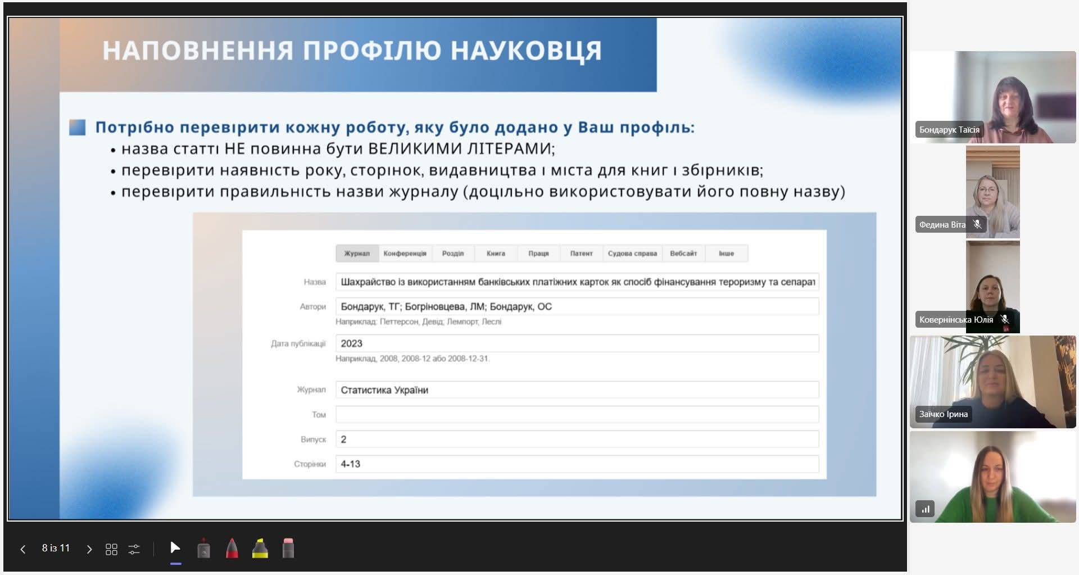Go to the previous slide

23,549
